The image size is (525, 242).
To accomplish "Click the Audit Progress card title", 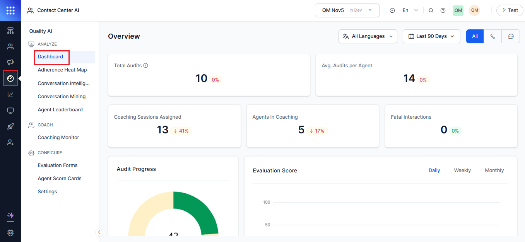I will (x=136, y=169).
